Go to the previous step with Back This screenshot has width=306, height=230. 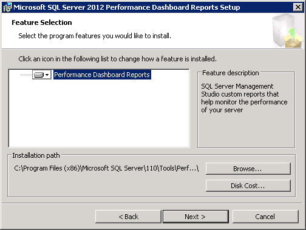pyautogui.click(x=128, y=217)
